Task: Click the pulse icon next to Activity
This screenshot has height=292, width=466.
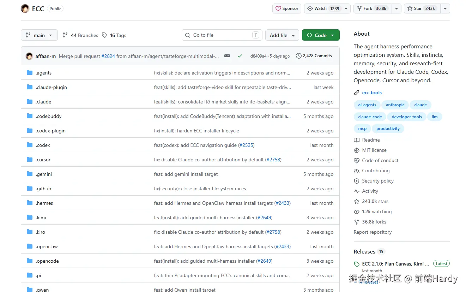Action: point(357,191)
